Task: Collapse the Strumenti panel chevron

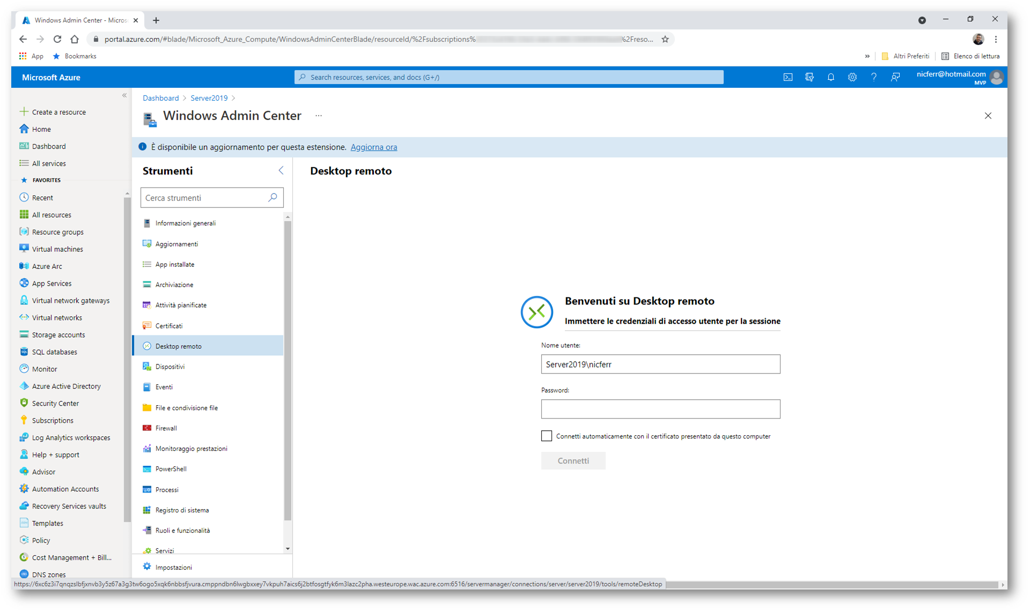Action: (281, 170)
